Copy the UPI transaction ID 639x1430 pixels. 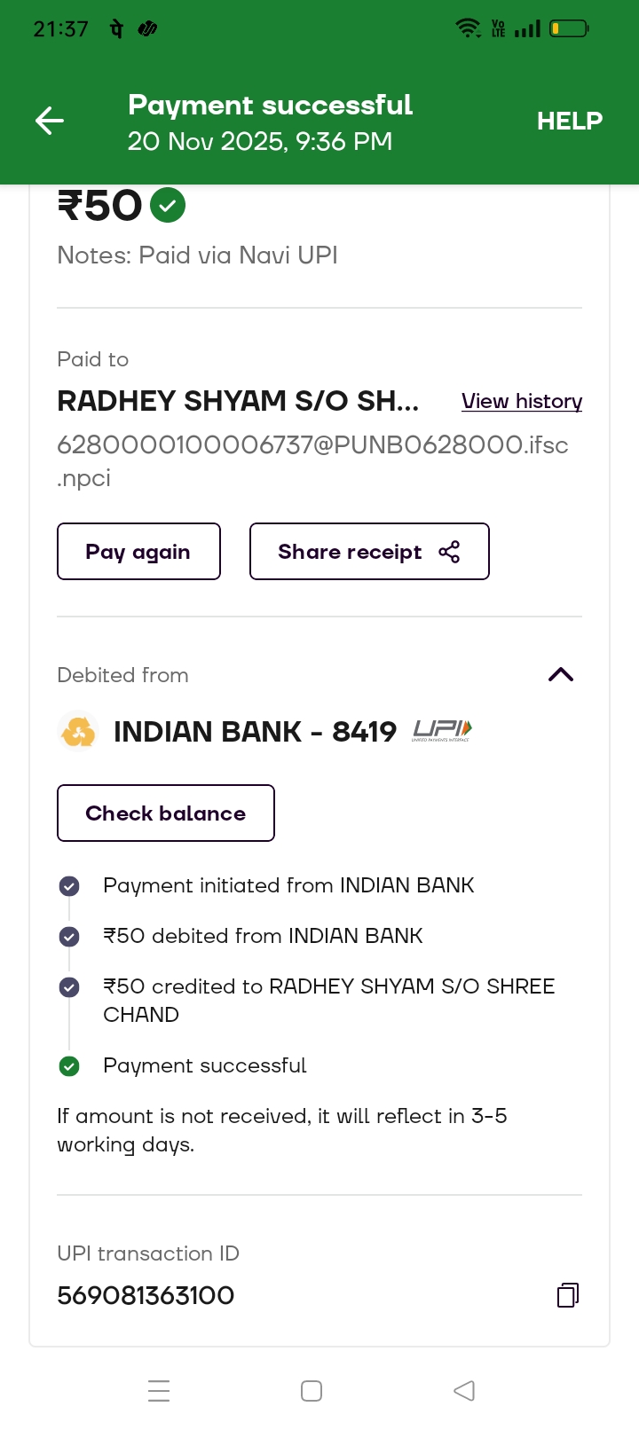click(567, 1295)
